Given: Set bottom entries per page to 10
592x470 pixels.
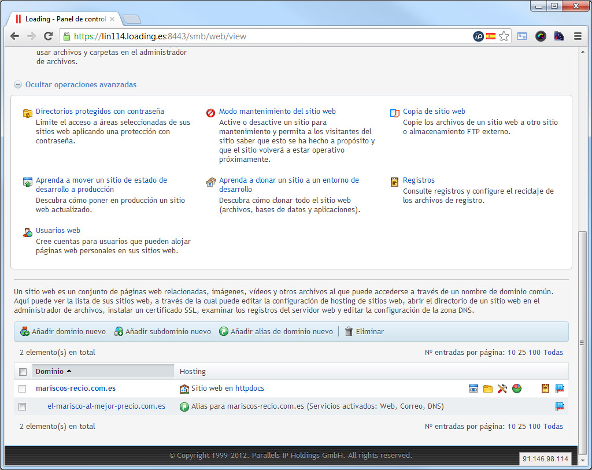Looking at the screenshot, I should [511, 426].
